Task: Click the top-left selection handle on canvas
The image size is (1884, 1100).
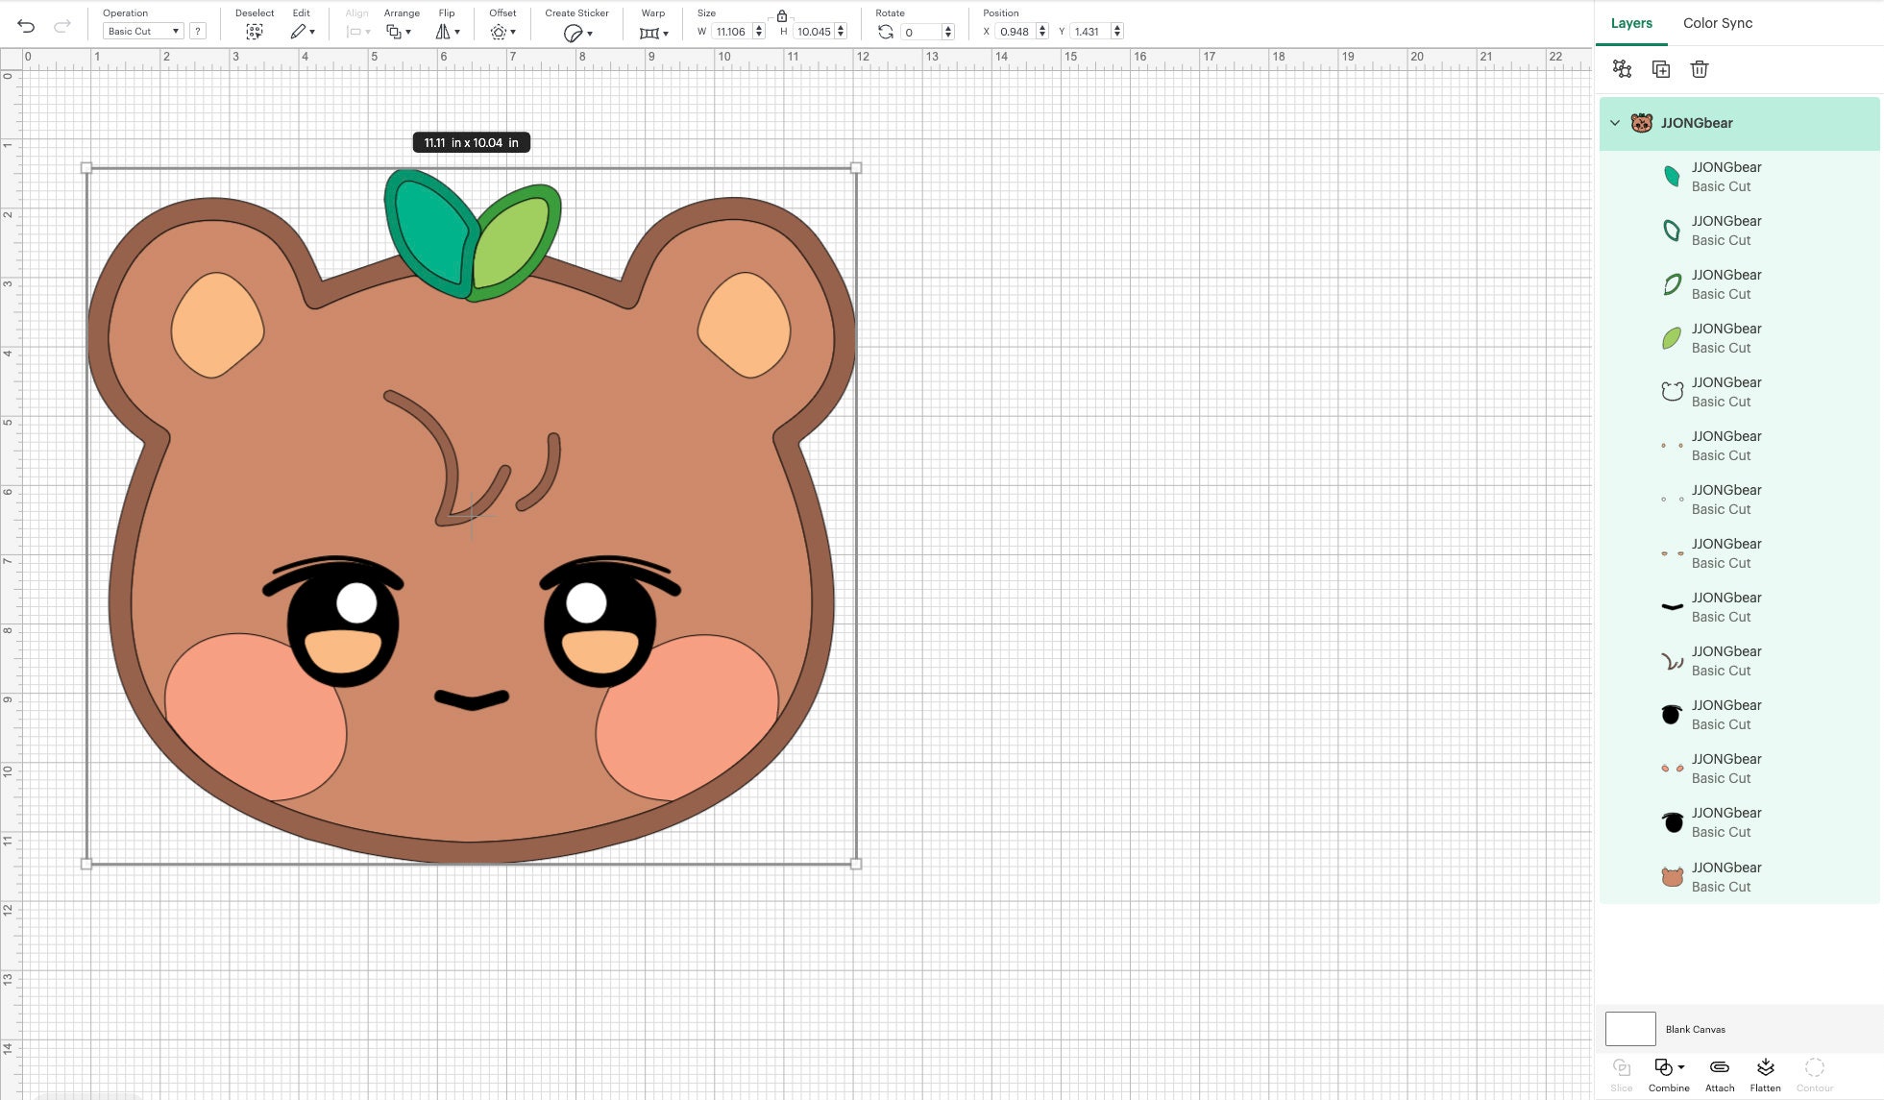Action: [x=86, y=168]
